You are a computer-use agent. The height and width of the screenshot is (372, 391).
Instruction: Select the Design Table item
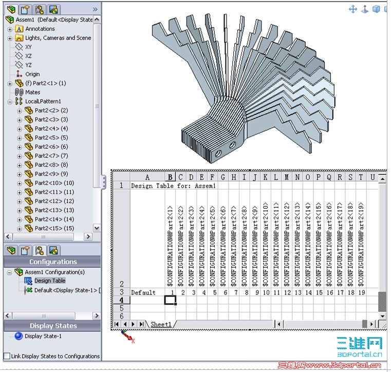pyautogui.click(x=50, y=281)
